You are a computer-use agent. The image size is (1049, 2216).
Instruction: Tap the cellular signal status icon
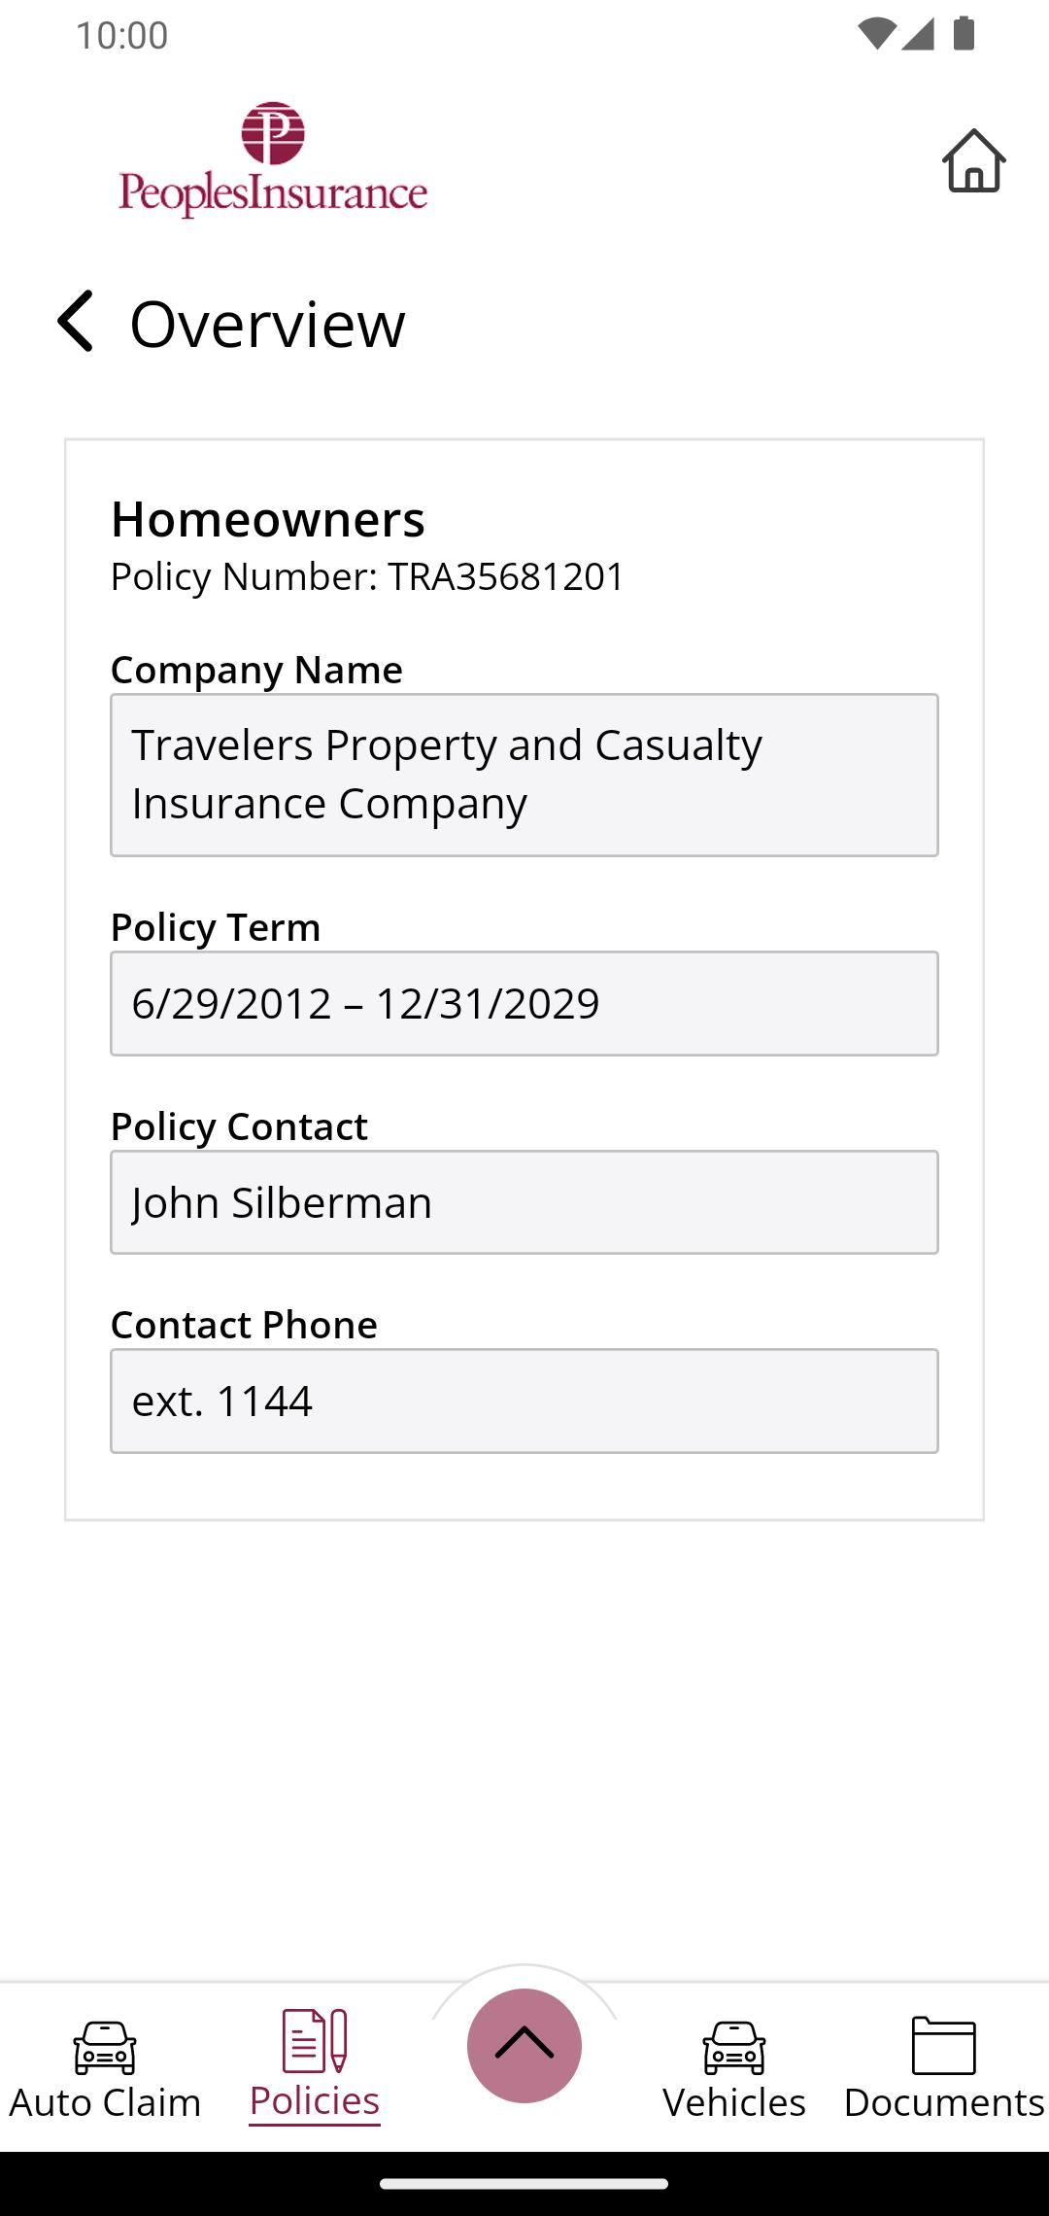918,34
